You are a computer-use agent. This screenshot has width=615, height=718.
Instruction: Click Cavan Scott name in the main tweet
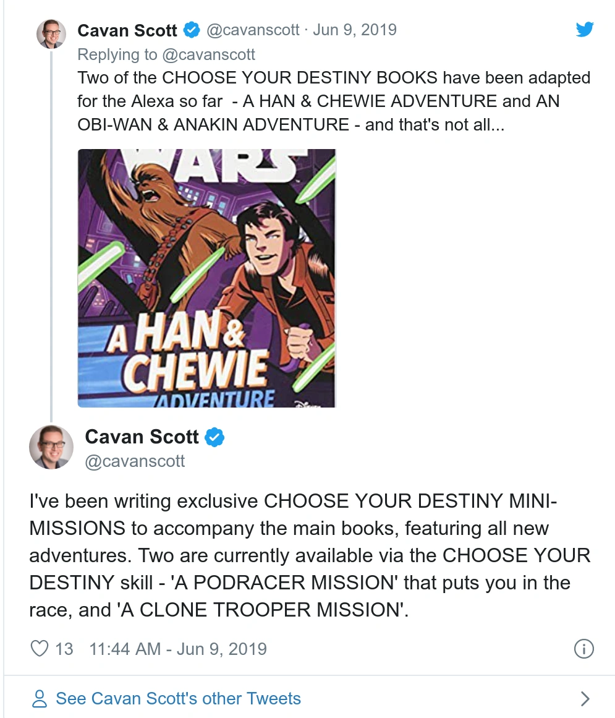(142, 437)
